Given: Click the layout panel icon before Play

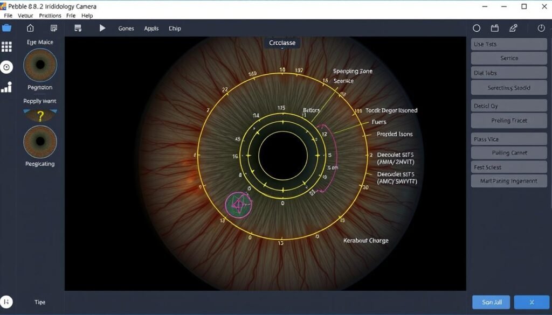Looking at the screenshot, I should (78, 28).
